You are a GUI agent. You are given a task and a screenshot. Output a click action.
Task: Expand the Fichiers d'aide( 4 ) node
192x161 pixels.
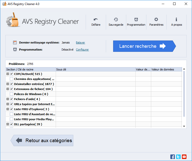coord(8,99)
